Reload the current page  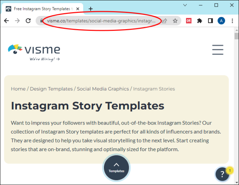(x=28, y=21)
